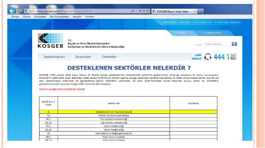Click the site favicon in address bar
Image resolution: width=265 pixels, height=148 pixels.
coord(26,11)
